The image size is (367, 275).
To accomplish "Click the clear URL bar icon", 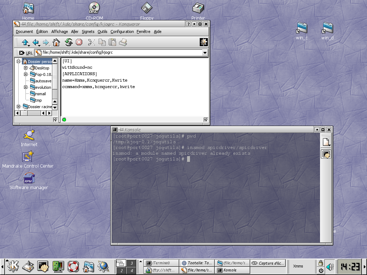I will pos(22,53).
